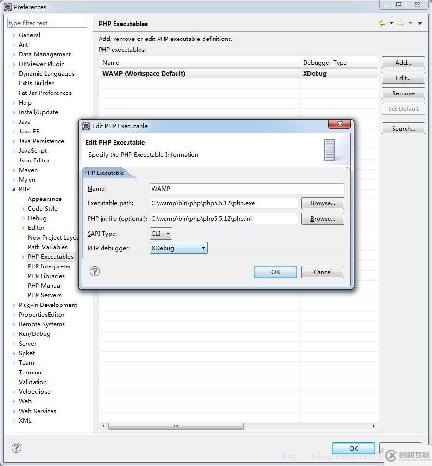Expand the Editor node under PHP

coord(23,228)
